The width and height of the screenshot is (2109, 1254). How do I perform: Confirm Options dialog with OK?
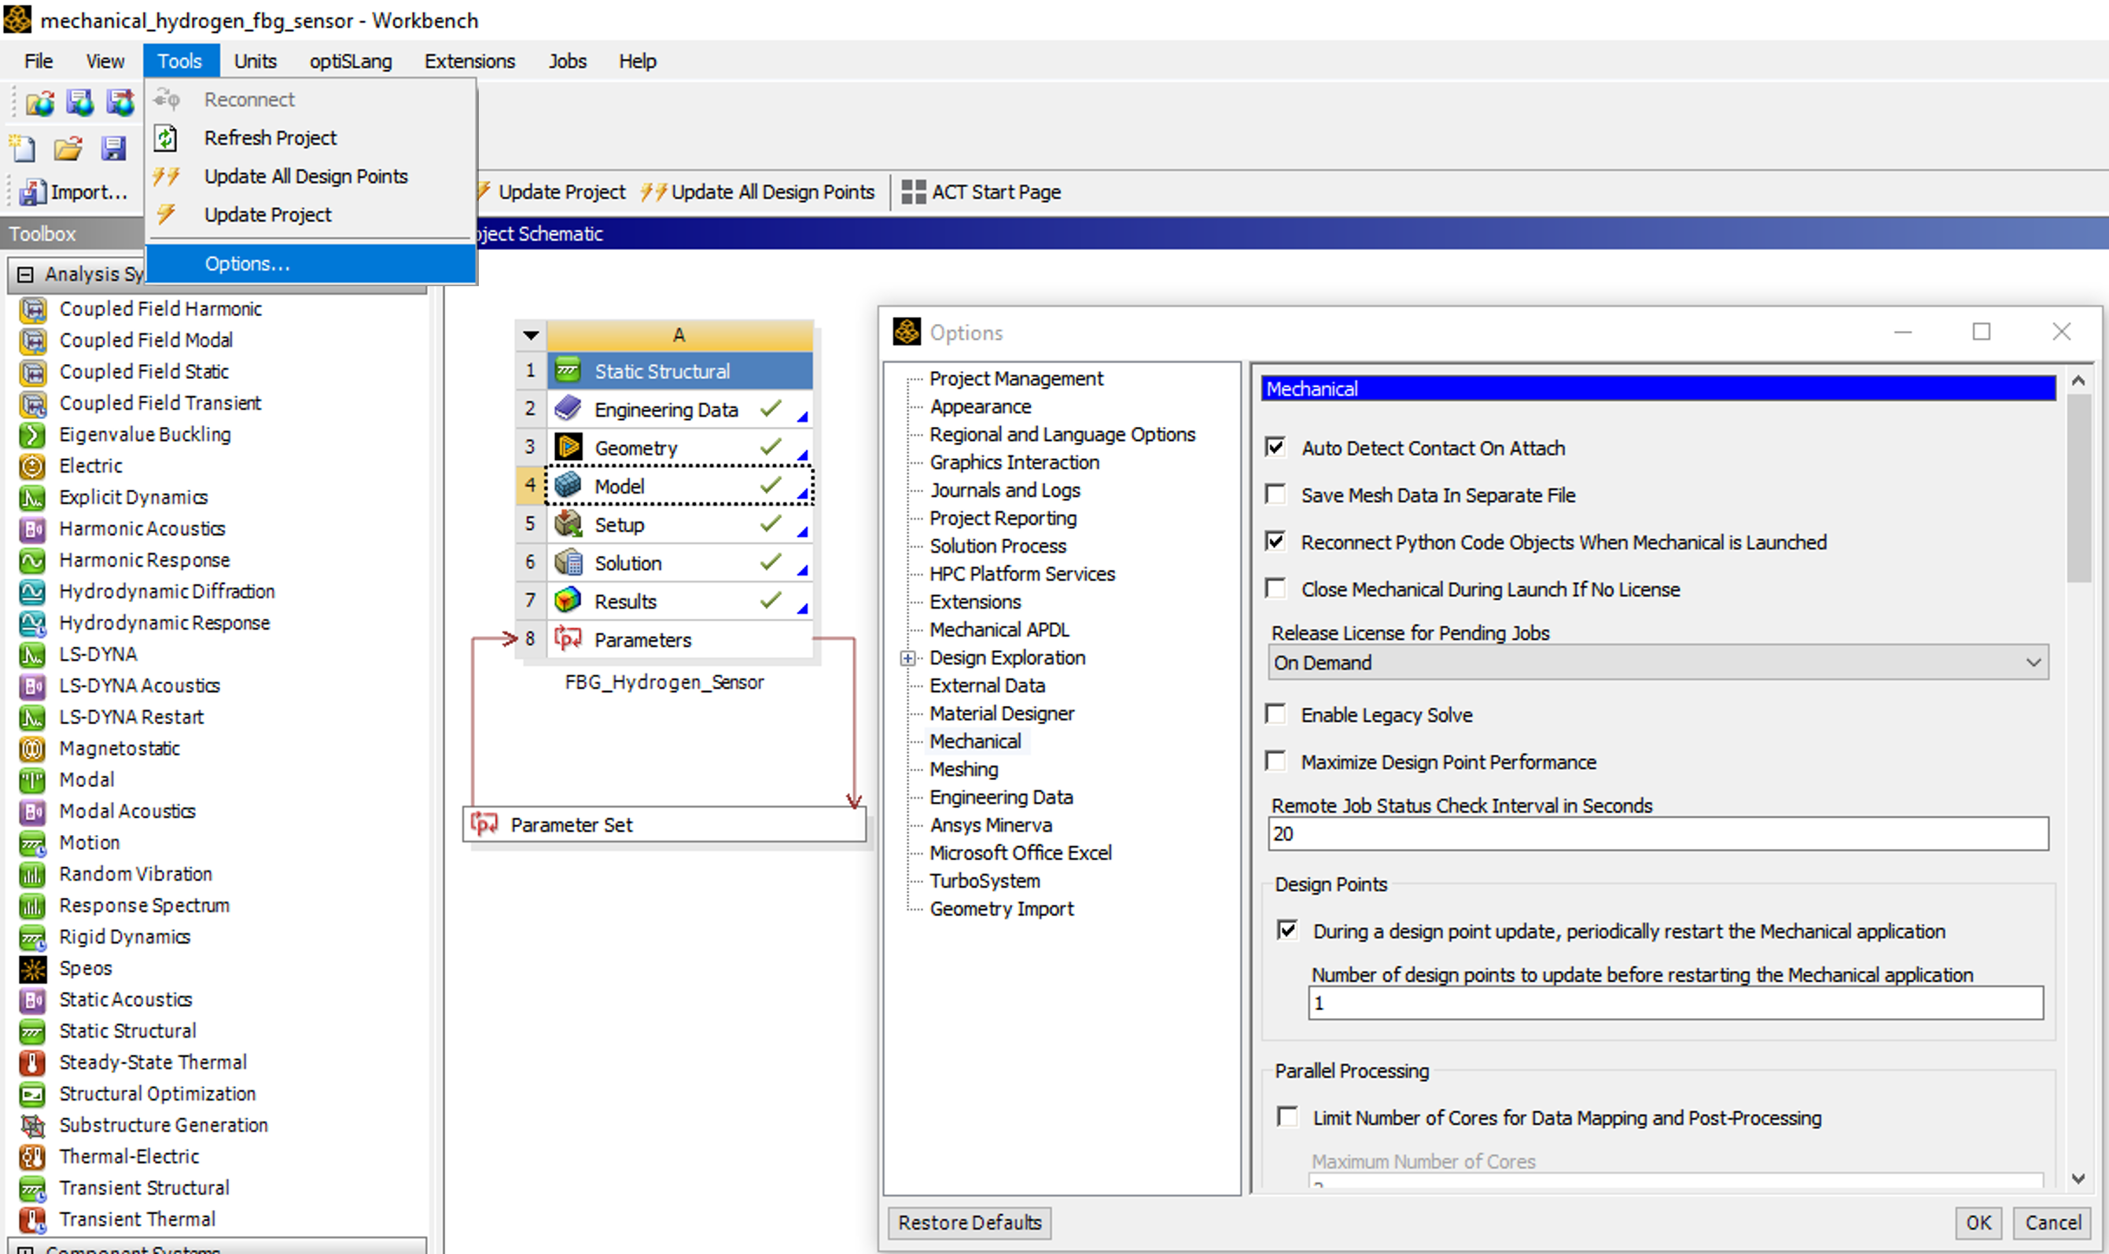(x=1978, y=1223)
